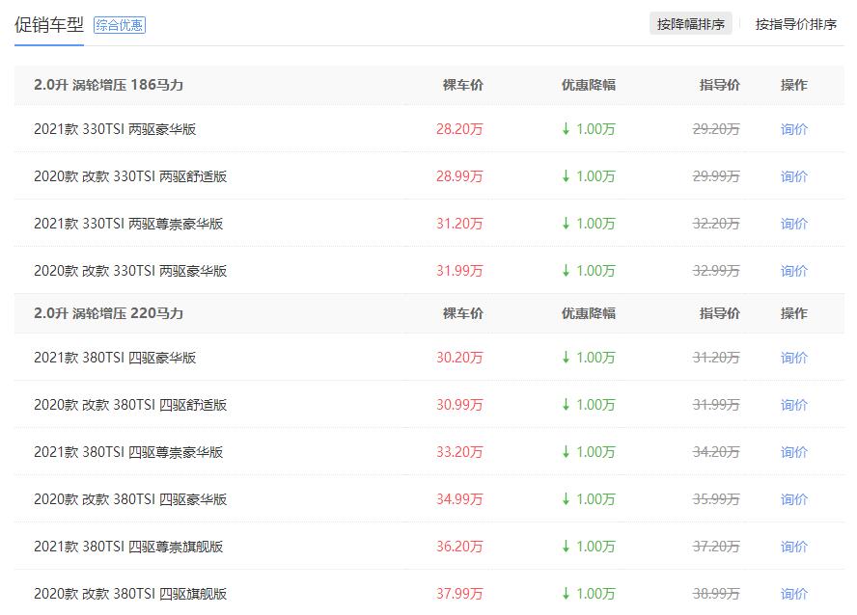Open the 促销车型 tab
The image size is (857, 615).
coord(48,25)
